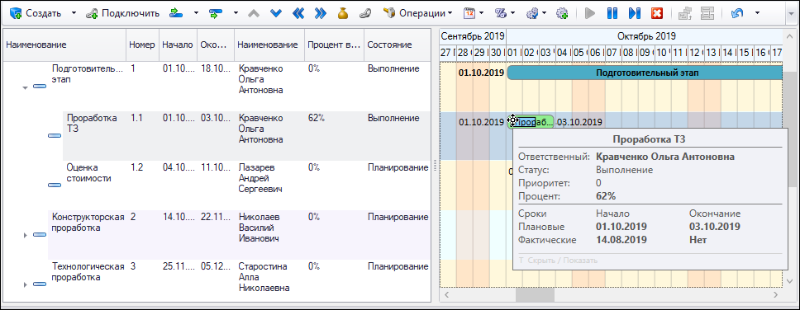
Task: Click the money bag icon
Action: 343,14
